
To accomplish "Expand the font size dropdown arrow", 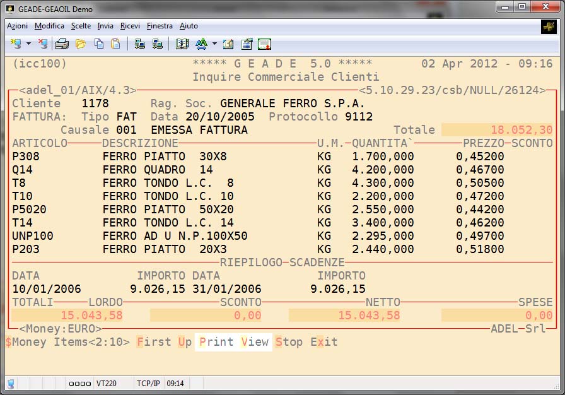I will [x=214, y=44].
